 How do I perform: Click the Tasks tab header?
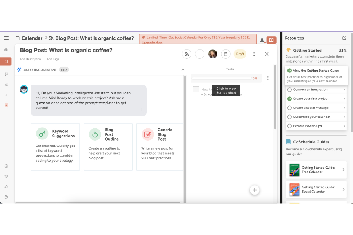click(x=230, y=69)
